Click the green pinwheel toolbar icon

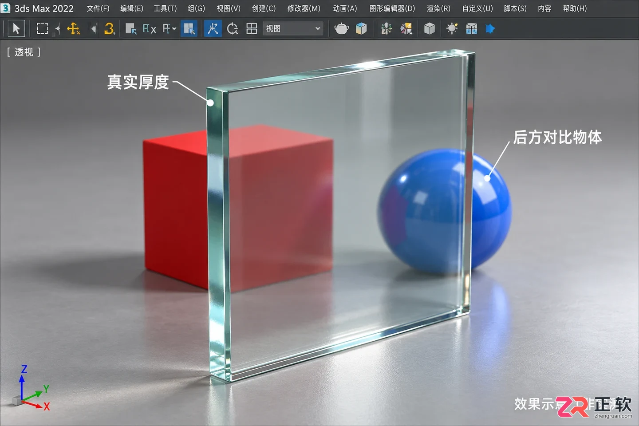387,29
